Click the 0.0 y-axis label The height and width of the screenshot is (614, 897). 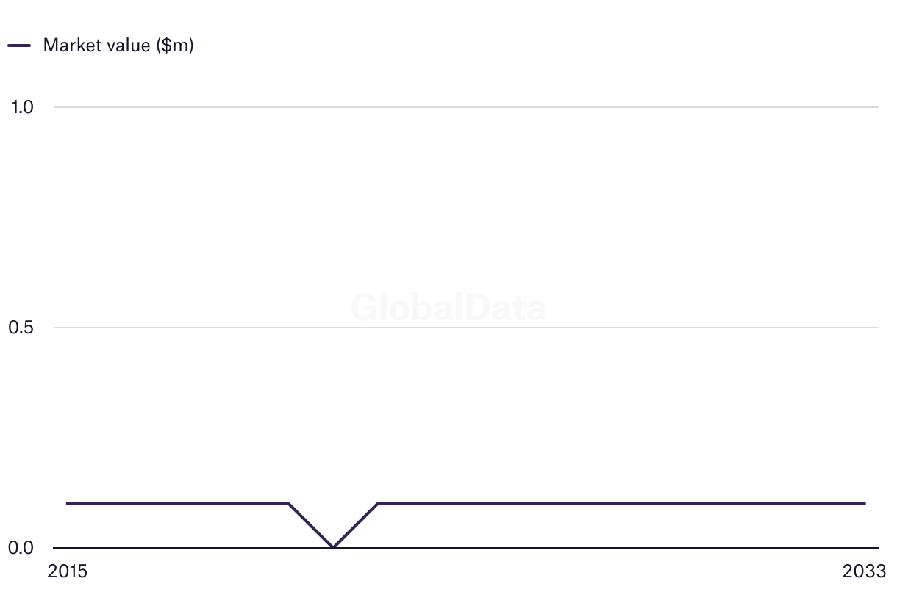click(x=21, y=548)
